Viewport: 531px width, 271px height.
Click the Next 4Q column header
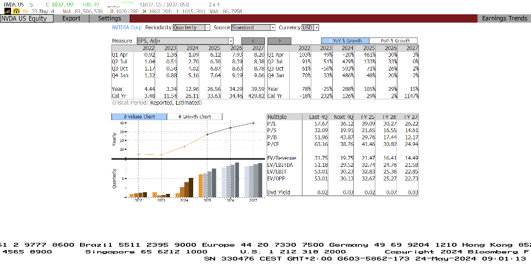(x=344, y=117)
